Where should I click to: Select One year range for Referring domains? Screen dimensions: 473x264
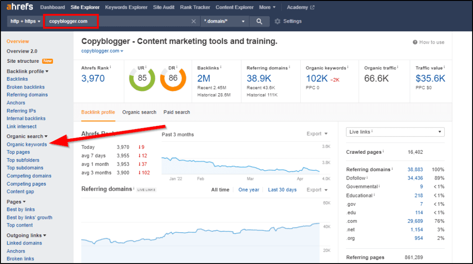[x=249, y=190]
